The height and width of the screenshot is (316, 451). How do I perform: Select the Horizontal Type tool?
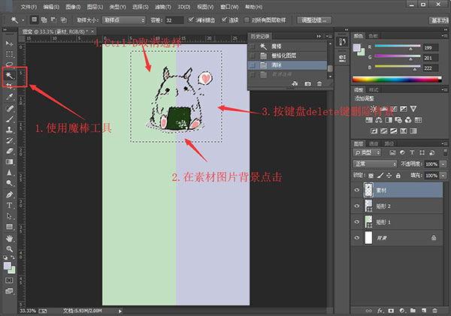9,206
